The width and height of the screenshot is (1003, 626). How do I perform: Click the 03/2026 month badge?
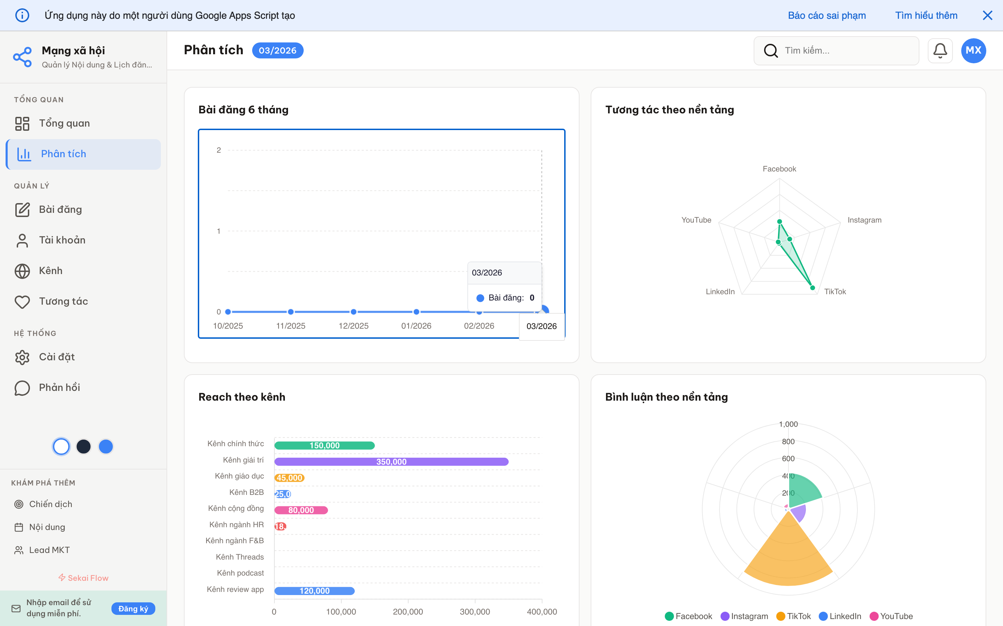pyautogui.click(x=277, y=50)
